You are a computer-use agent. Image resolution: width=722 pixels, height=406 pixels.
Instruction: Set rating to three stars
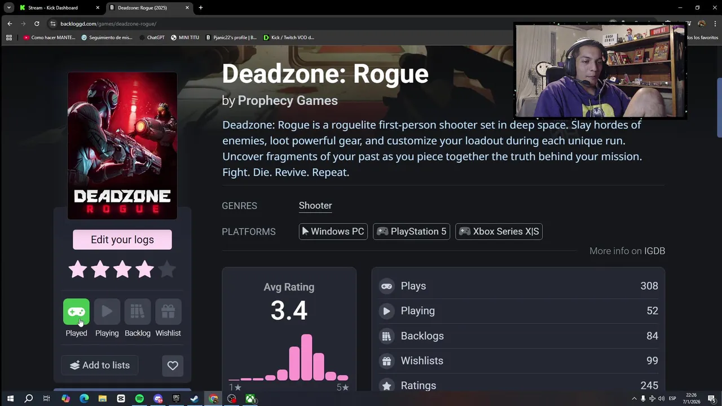click(x=122, y=270)
